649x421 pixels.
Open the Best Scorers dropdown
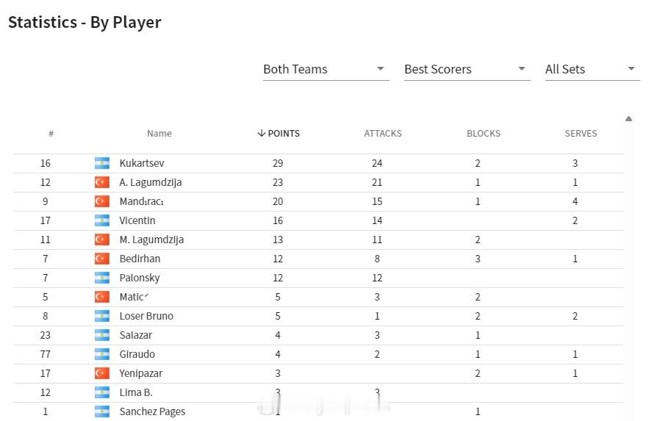467,69
